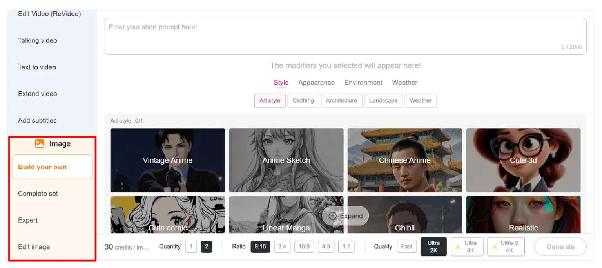Open the Talking video tool
The image size is (602, 268).
coord(38,40)
